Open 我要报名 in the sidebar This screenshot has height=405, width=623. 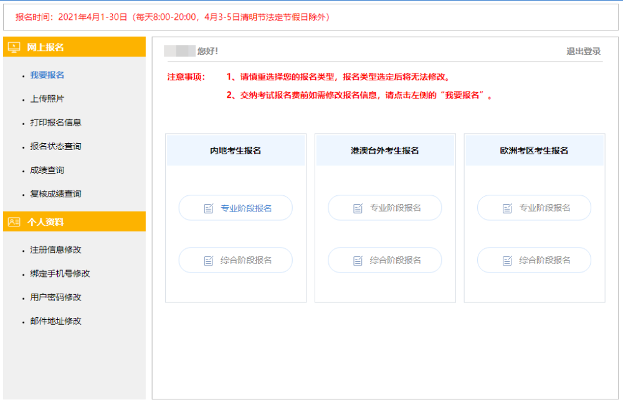(x=47, y=75)
